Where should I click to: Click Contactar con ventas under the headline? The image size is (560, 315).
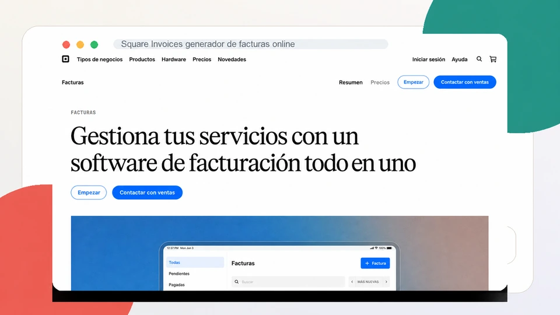[x=147, y=192]
